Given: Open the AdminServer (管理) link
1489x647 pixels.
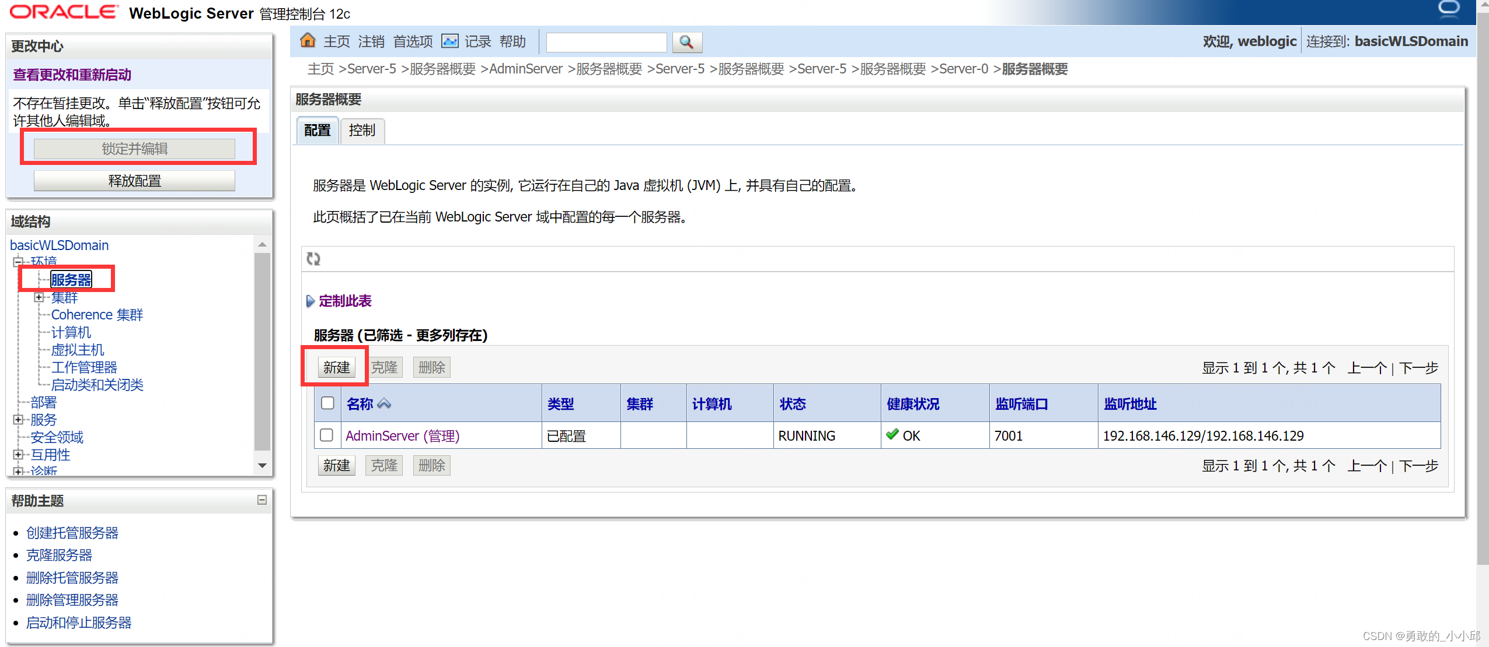Looking at the screenshot, I should tap(402, 435).
